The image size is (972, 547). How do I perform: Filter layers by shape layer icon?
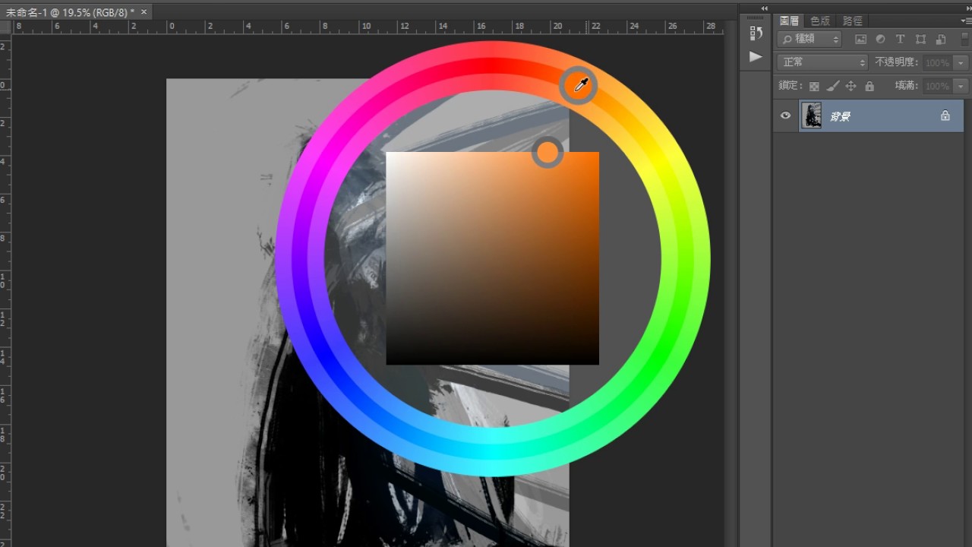click(920, 40)
